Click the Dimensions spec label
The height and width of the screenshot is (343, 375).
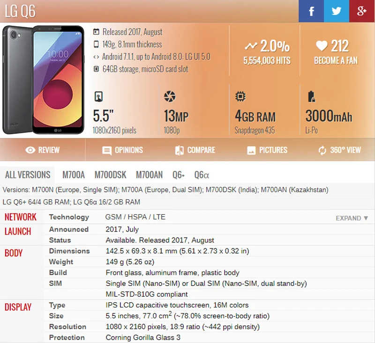click(x=69, y=251)
